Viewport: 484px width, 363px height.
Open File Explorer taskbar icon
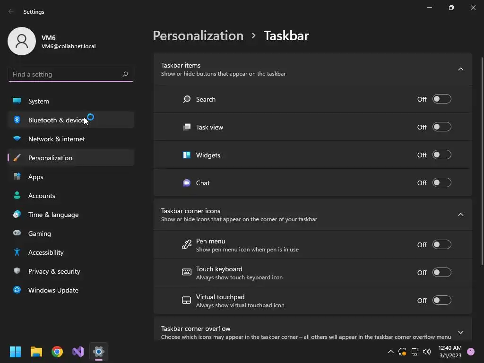point(36,352)
